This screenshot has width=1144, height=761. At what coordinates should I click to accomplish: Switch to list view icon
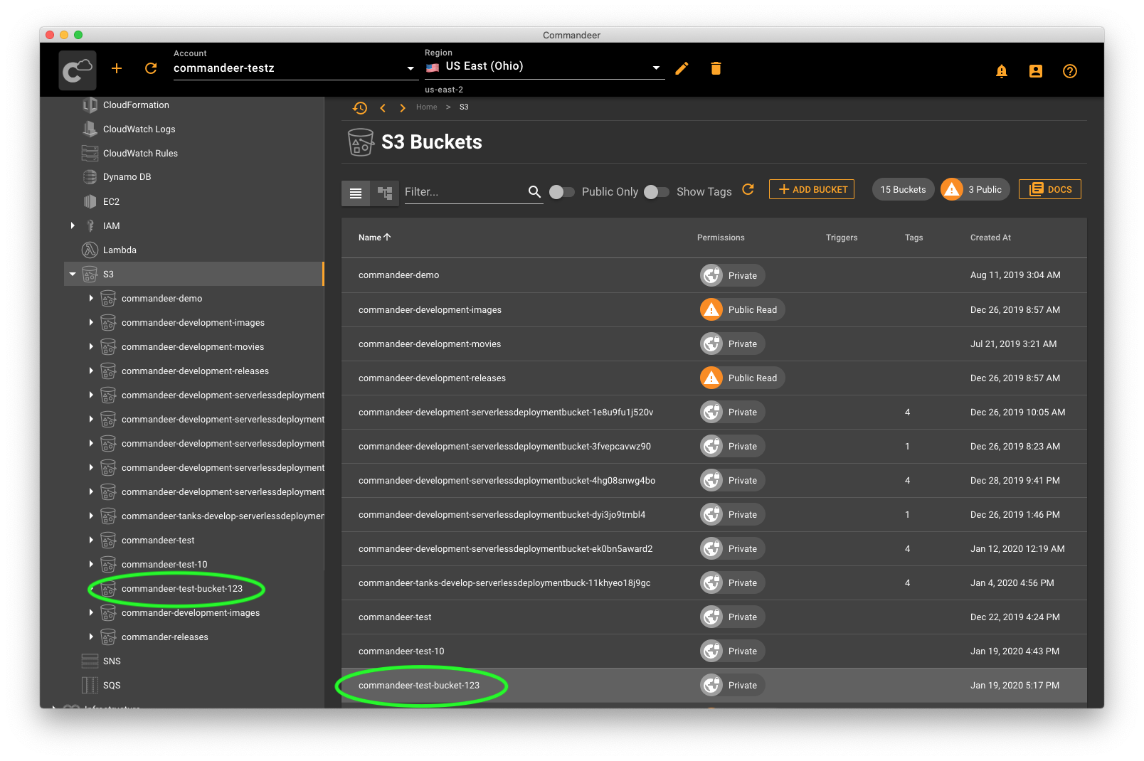coord(356,193)
